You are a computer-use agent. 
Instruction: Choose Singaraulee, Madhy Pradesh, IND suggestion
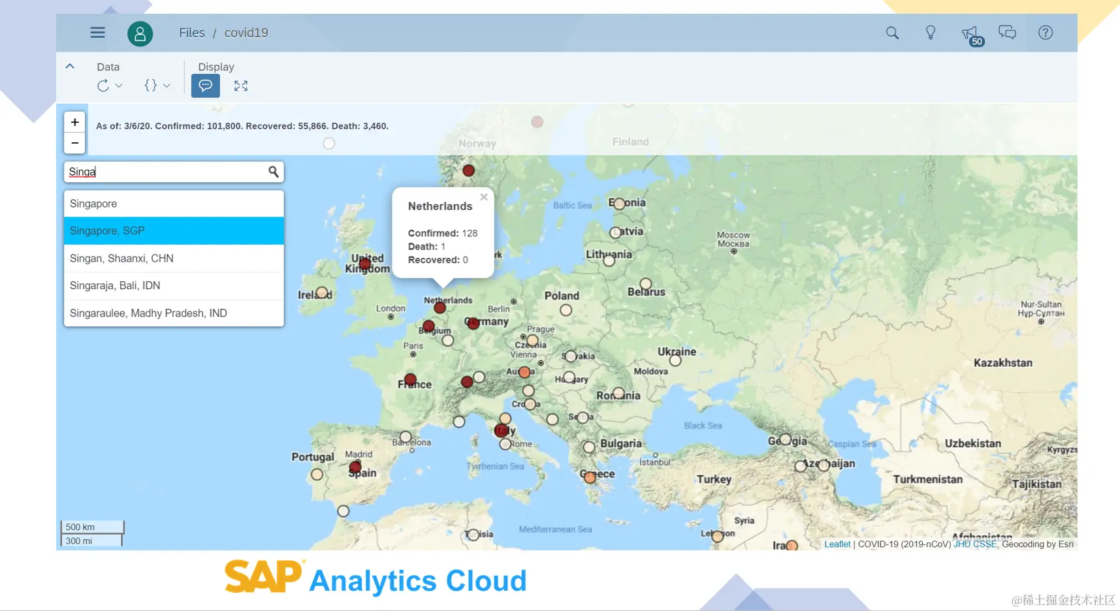pos(174,313)
